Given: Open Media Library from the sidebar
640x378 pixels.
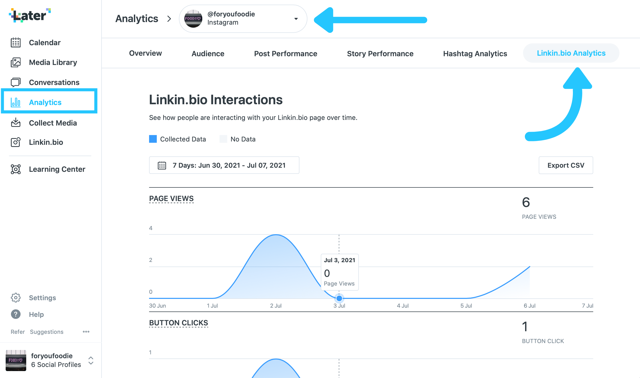Looking at the screenshot, I should click(x=53, y=62).
